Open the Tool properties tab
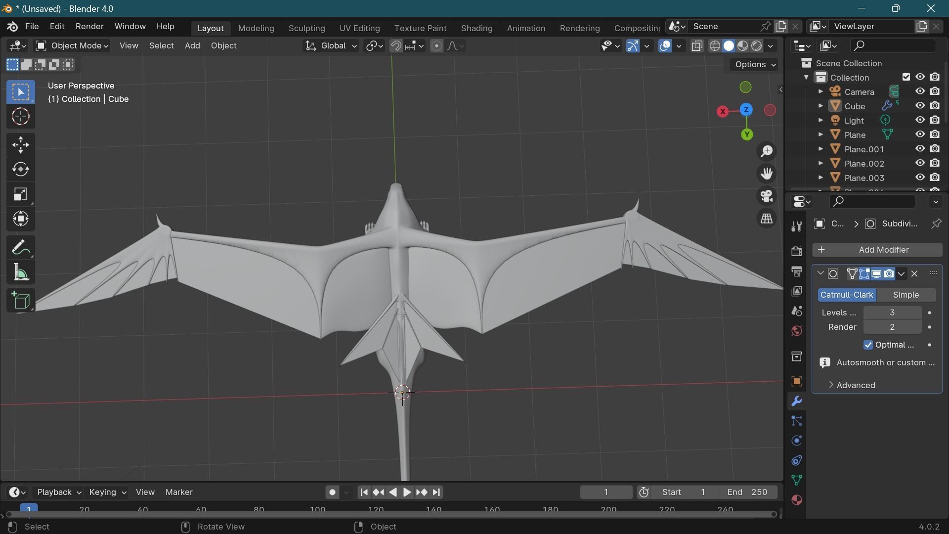Screen dimensions: 949x534 coord(796,226)
